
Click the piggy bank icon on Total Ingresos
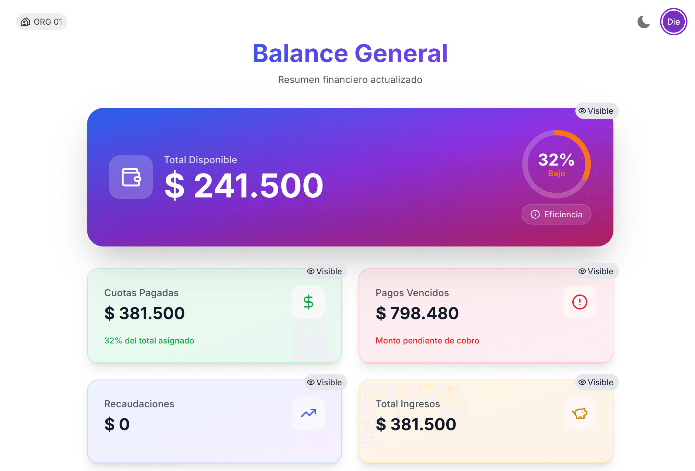click(x=579, y=413)
